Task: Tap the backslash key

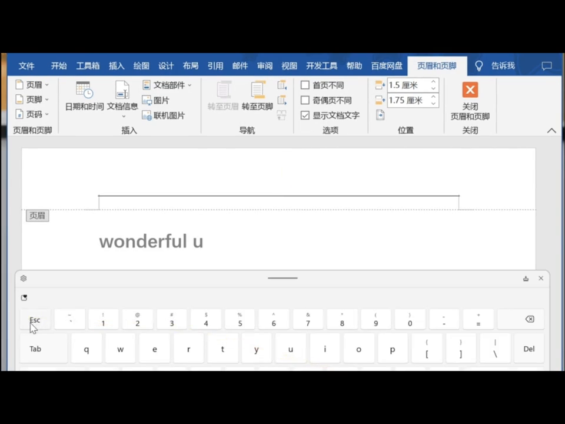Action: point(495,349)
